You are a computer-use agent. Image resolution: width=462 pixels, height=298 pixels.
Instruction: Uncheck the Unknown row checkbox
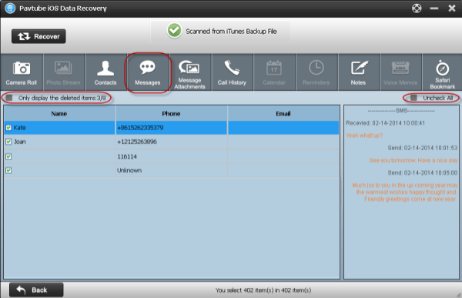coord(8,170)
